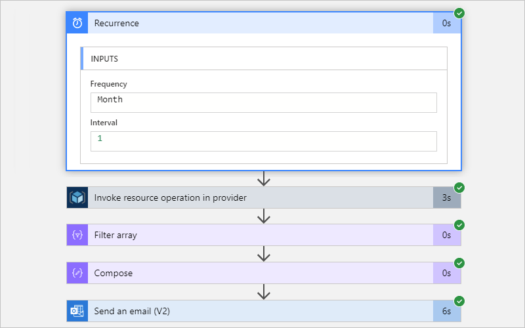Click green success checkmark on Compose step
Image resolution: width=525 pixels, height=328 pixels.
tap(459, 263)
